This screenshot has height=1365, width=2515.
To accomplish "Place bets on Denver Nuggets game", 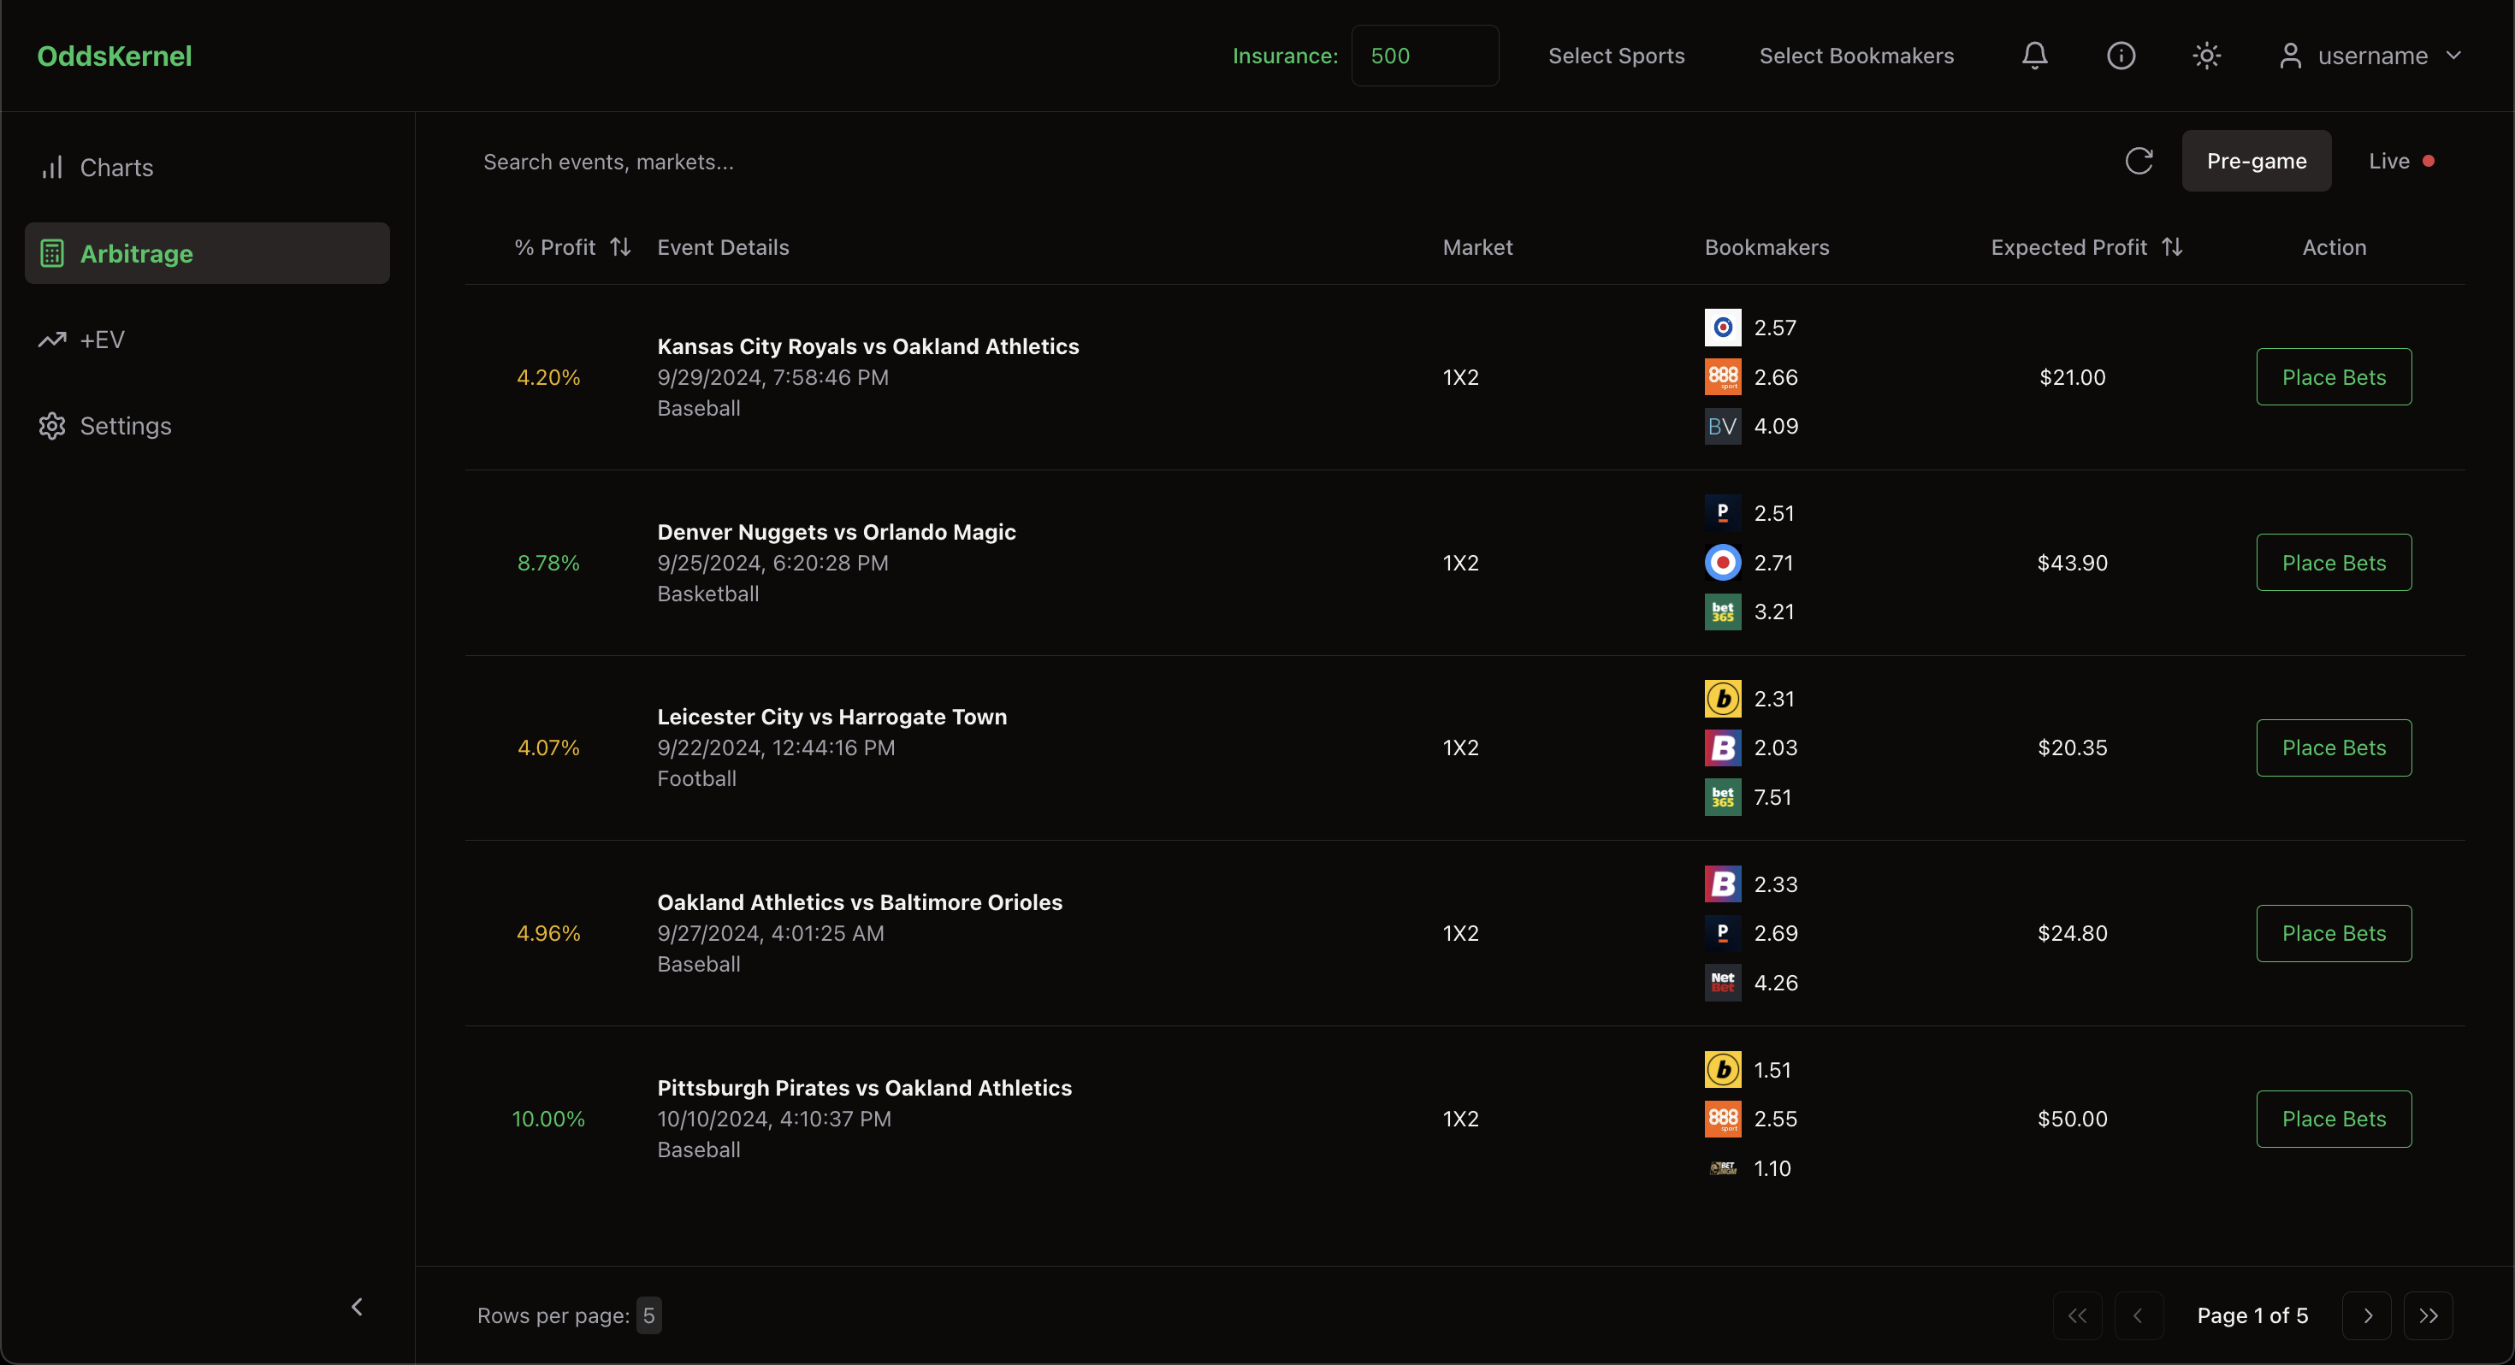I will click(x=2334, y=563).
